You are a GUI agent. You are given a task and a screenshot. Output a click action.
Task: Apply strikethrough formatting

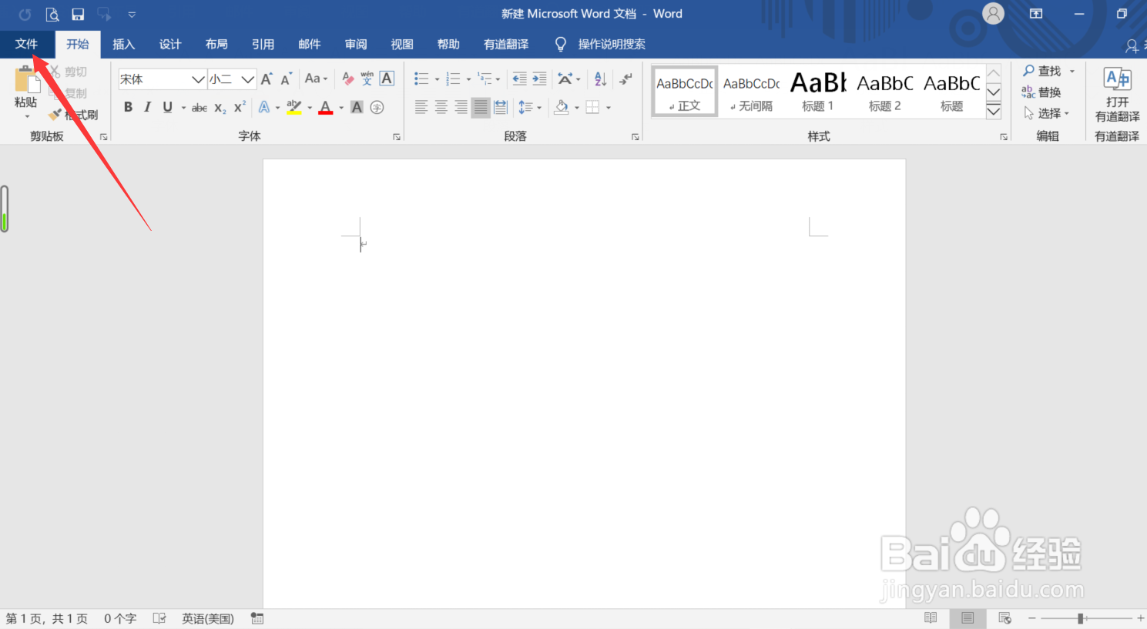tap(200, 108)
